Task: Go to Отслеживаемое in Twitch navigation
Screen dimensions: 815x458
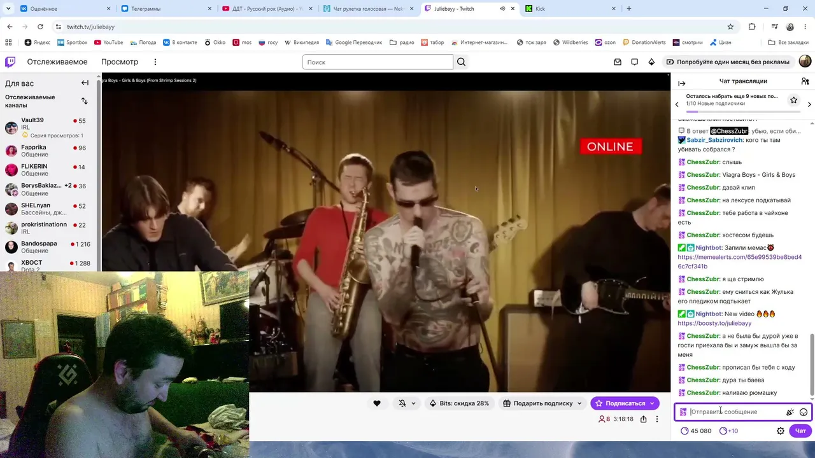Action: (57, 62)
